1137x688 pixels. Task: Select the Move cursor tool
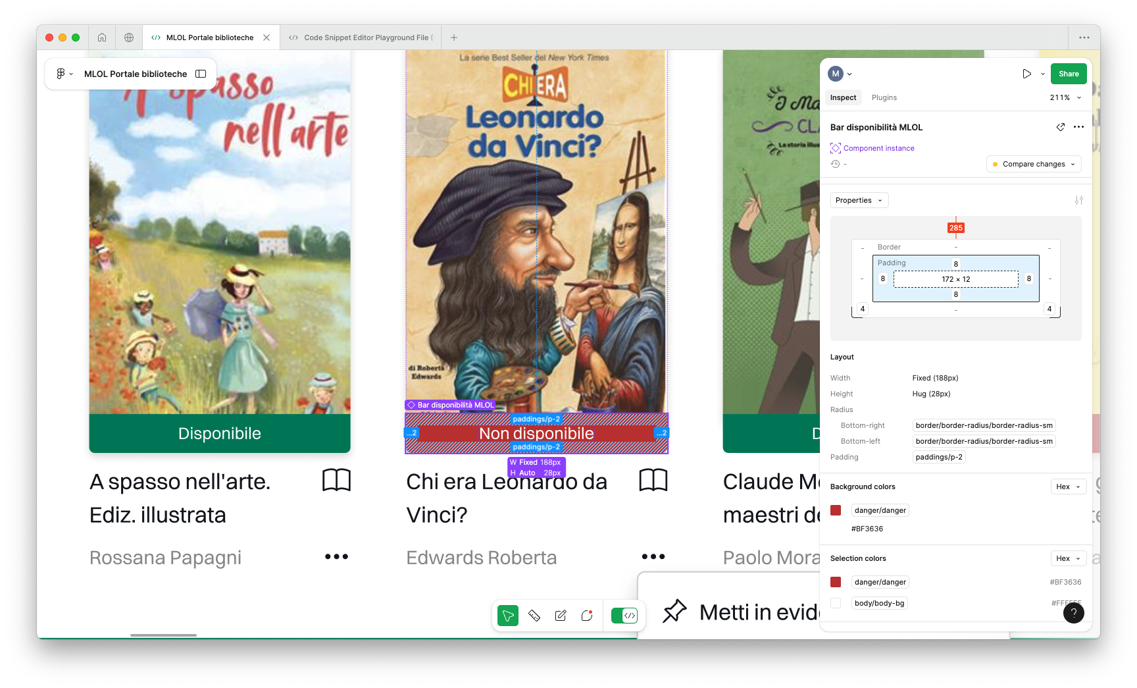click(507, 616)
